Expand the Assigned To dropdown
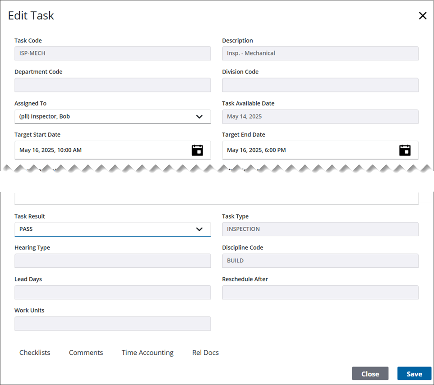 tap(199, 117)
